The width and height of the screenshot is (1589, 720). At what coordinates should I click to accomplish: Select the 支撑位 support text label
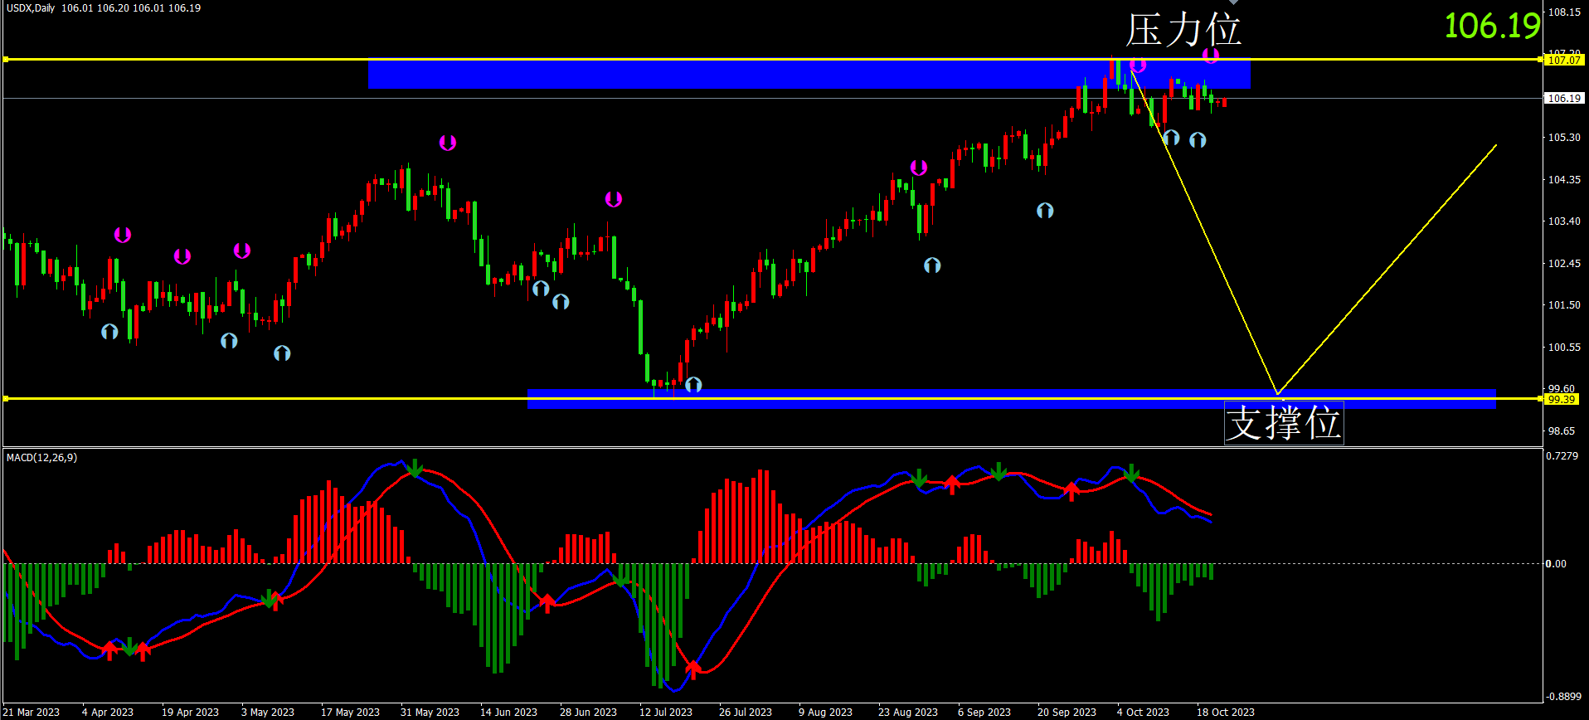pos(1283,423)
